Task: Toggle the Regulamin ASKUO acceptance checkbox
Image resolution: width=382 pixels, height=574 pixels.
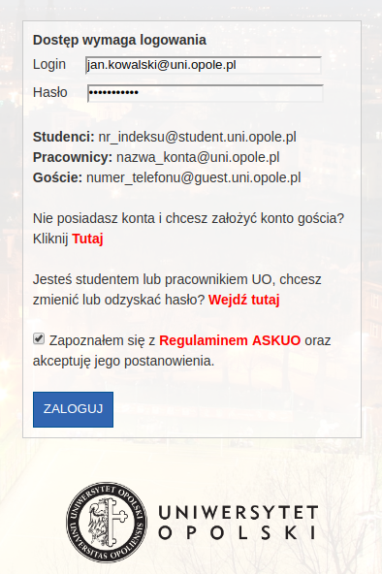Action: pyautogui.click(x=39, y=338)
